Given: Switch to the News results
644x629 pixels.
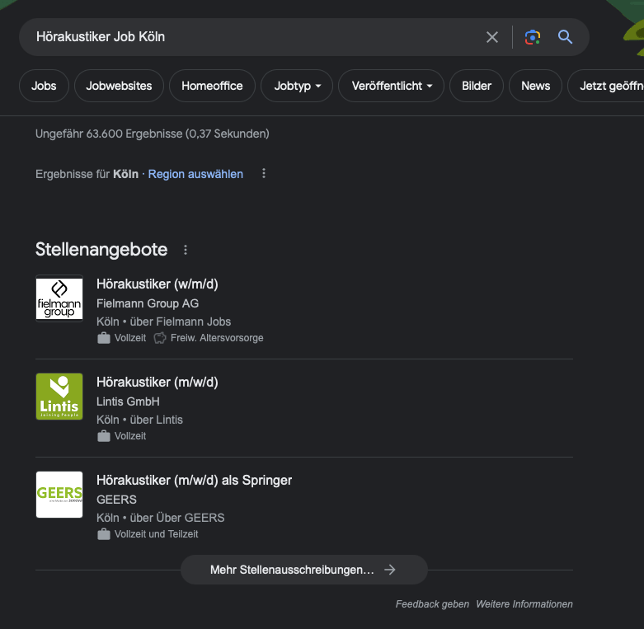Looking at the screenshot, I should (x=535, y=86).
